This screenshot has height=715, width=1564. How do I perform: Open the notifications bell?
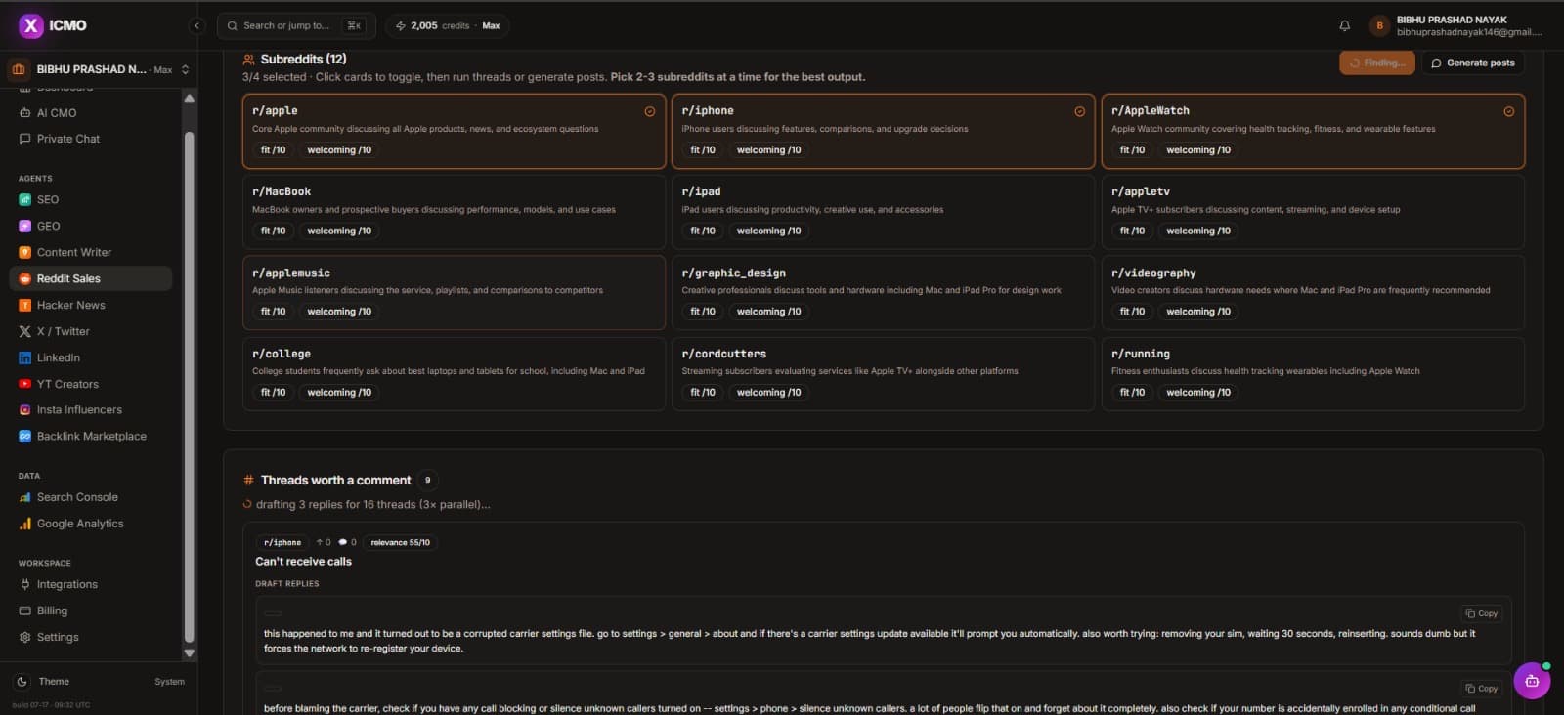(1344, 26)
